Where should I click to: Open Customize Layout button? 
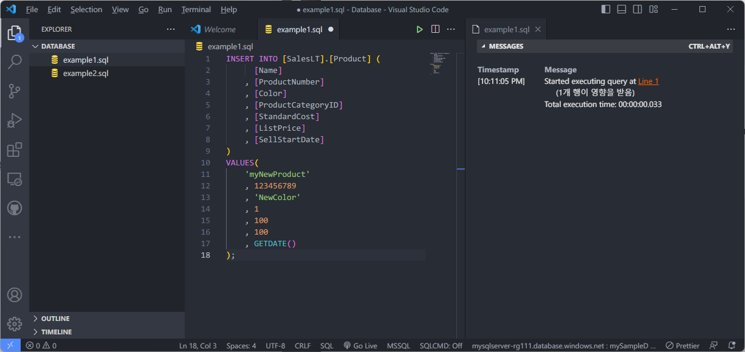point(653,9)
